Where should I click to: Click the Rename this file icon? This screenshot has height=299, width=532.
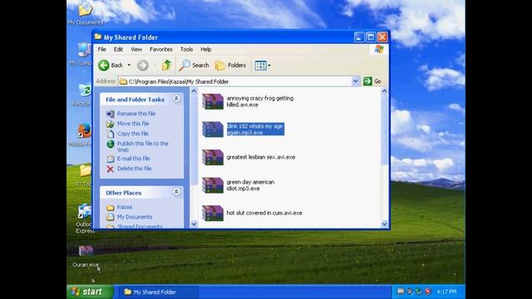111,114
